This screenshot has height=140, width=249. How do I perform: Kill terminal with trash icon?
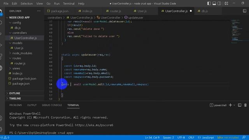(245, 105)
